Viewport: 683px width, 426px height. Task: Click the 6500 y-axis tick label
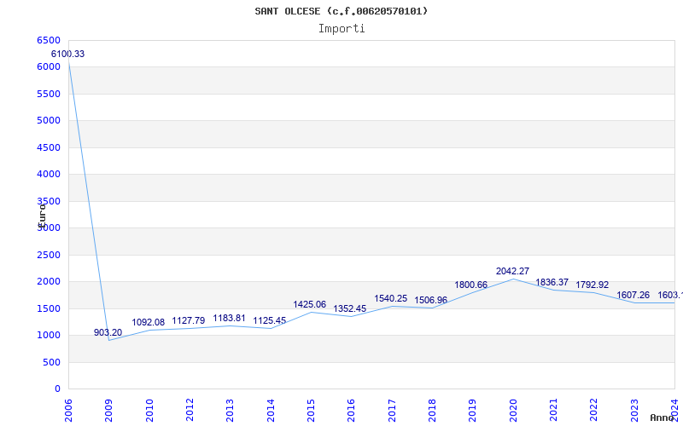tap(49, 40)
